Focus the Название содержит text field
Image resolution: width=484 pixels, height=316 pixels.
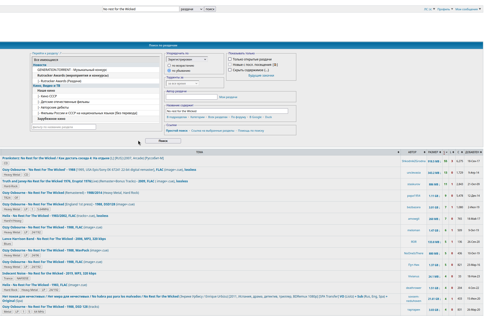(227, 111)
